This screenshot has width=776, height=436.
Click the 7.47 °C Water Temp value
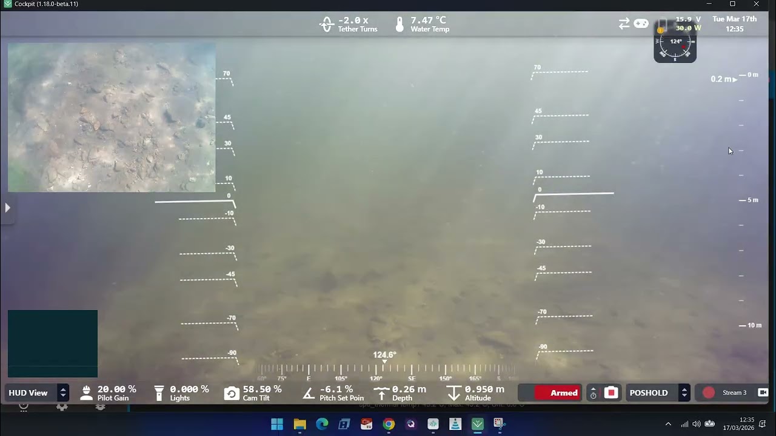[x=428, y=21]
